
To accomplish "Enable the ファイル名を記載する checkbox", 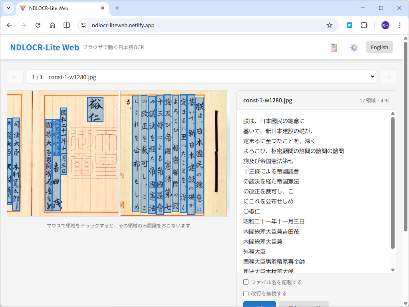I will point(246,282).
